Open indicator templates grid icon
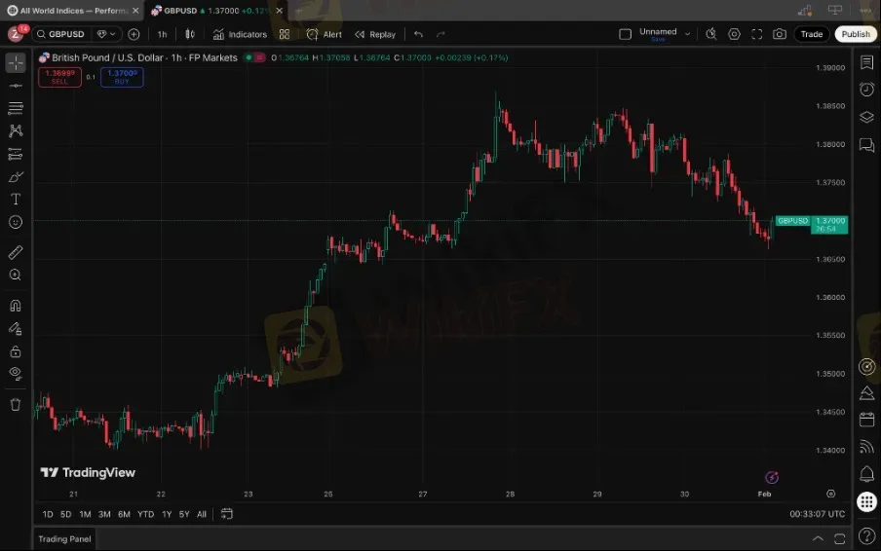Image resolution: width=881 pixels, height=551 pixels. coord(285,34)
